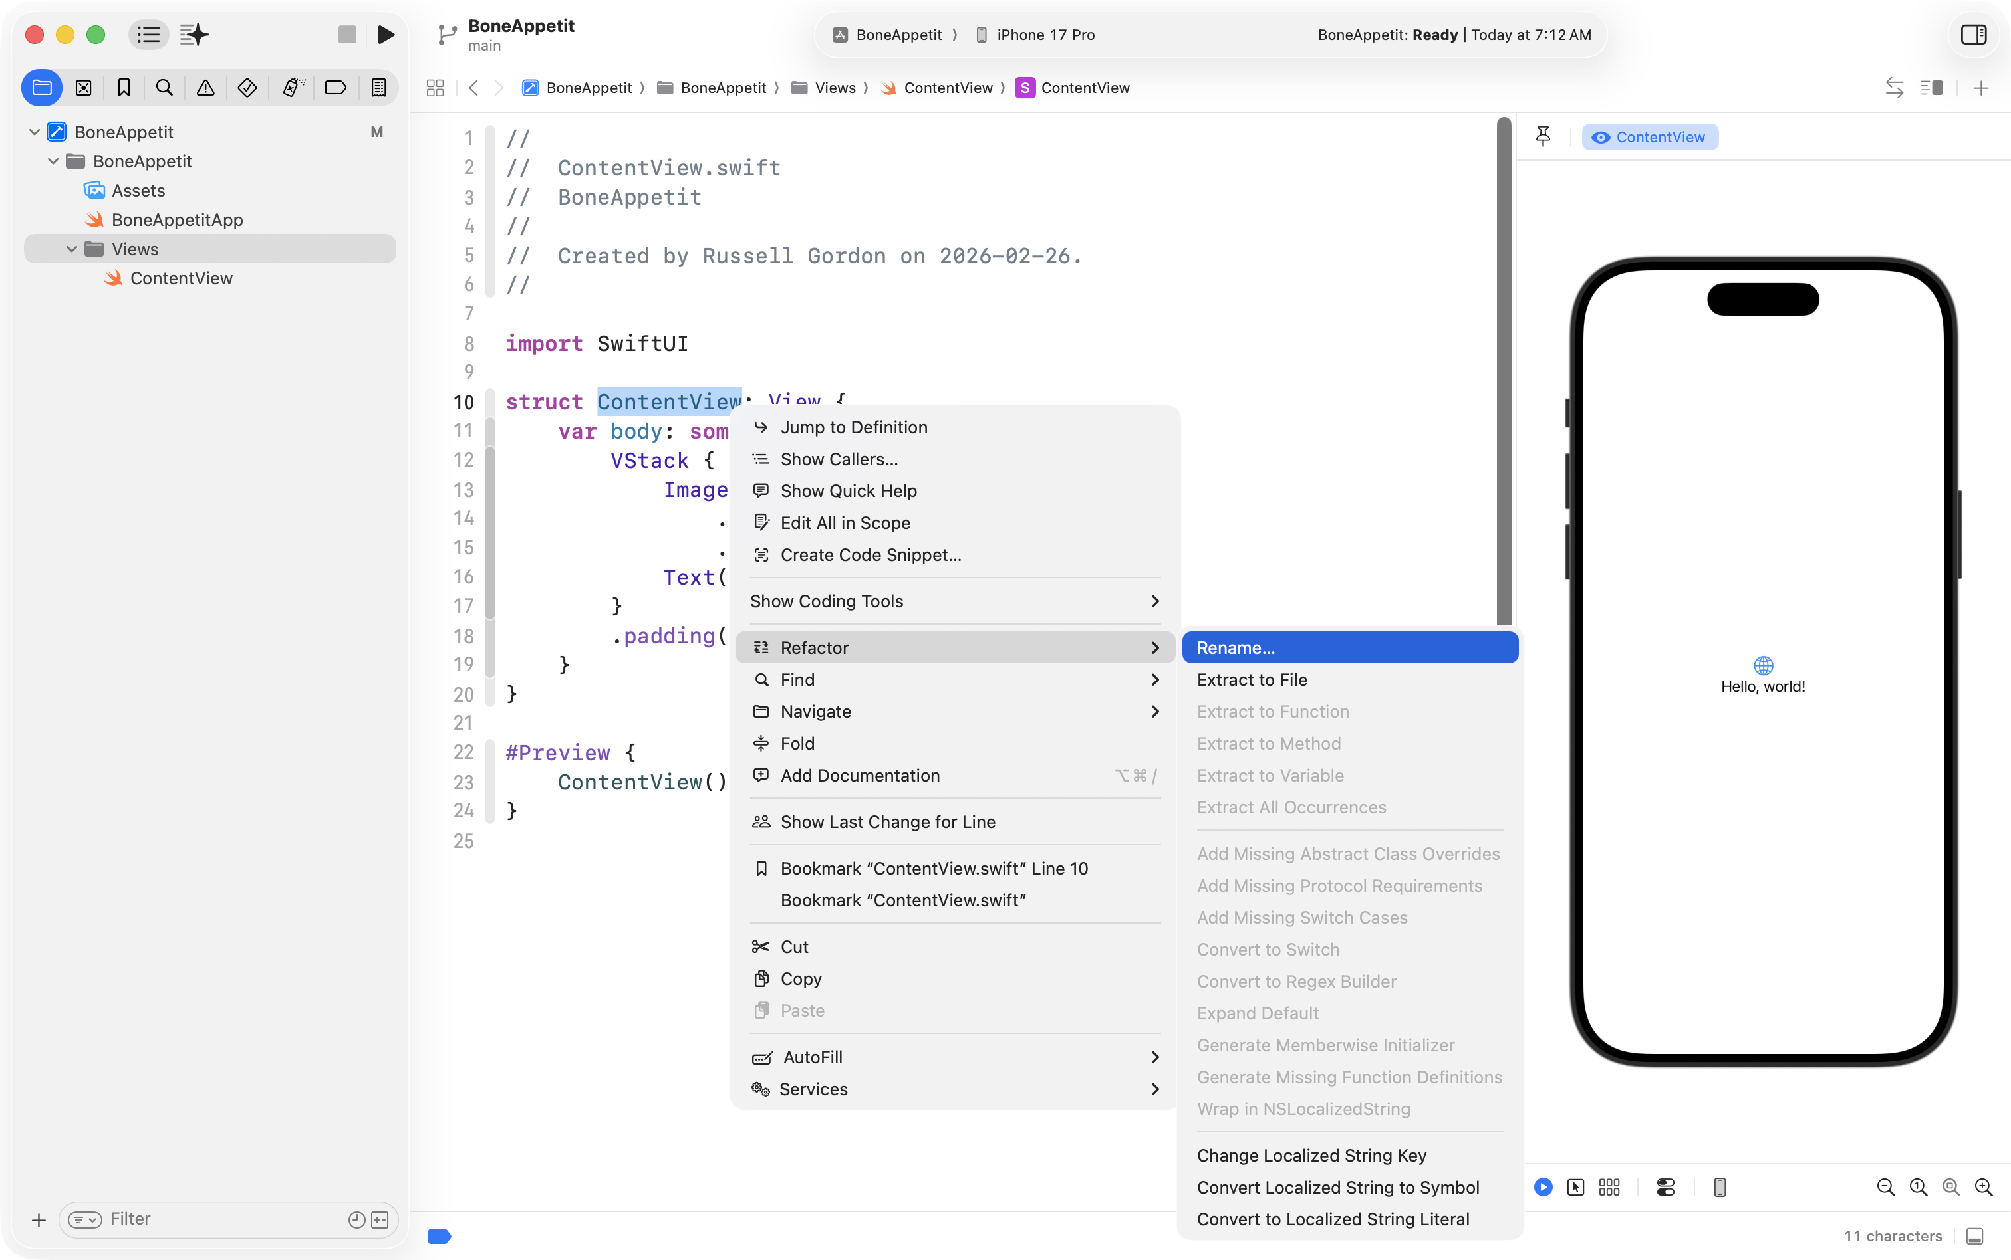Toggle Selectable preview mode in canvas
The height and width of the screenshot is (1260, 2011).
tap(1576, 1187)
